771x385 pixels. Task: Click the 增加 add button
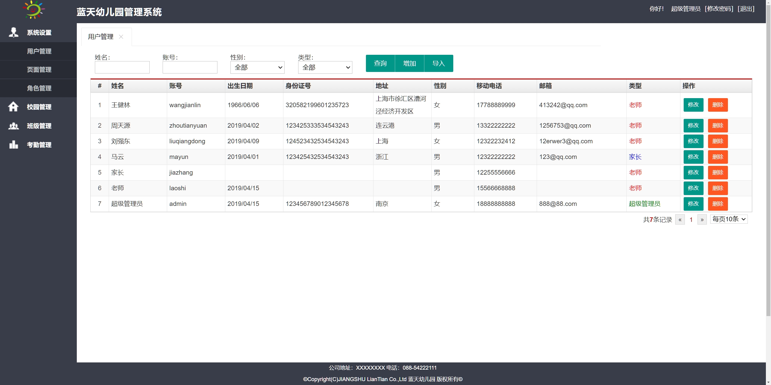[409, 63]
